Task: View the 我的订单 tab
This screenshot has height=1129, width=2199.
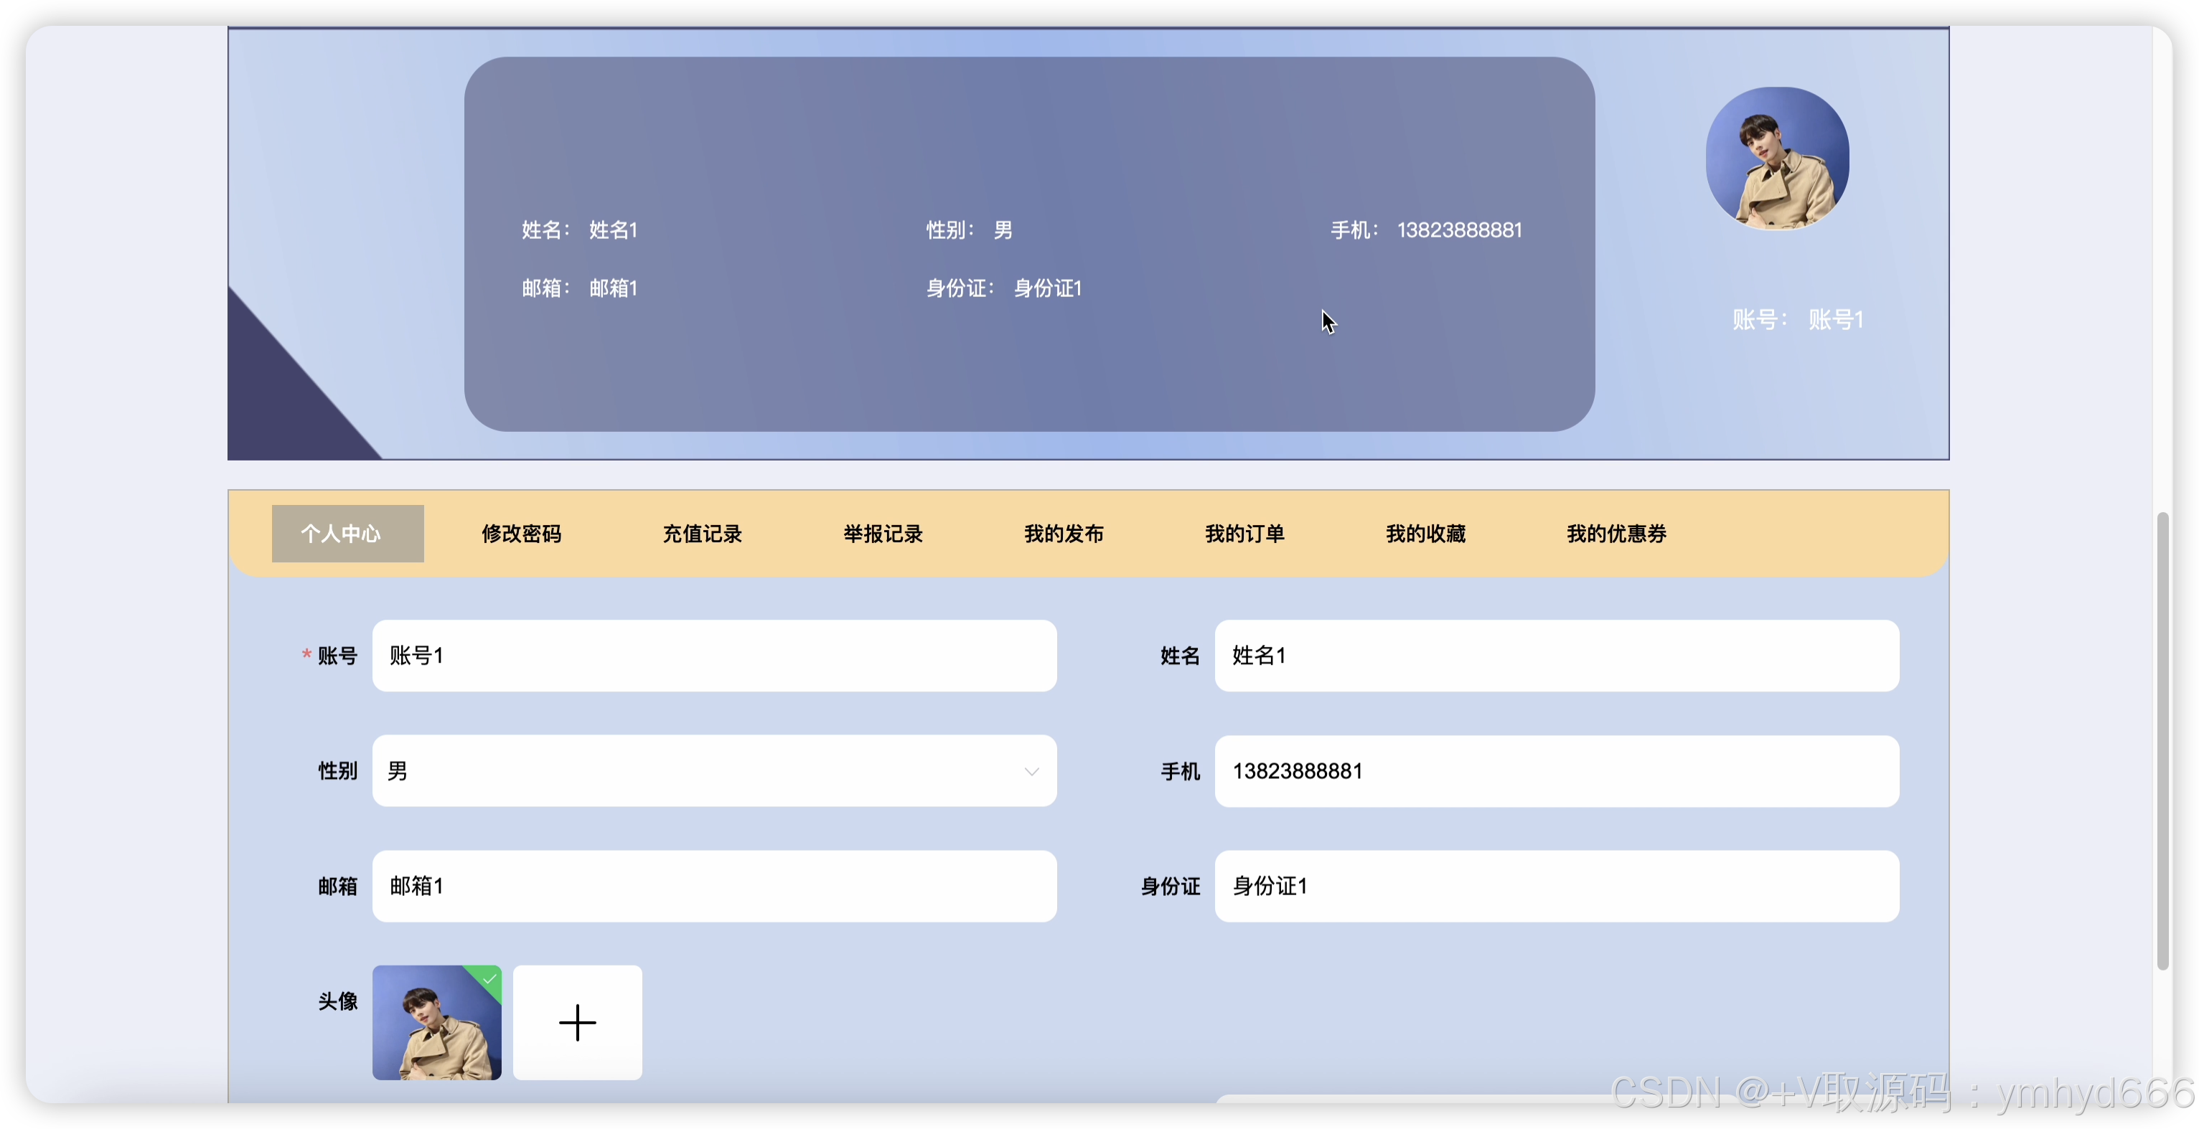Action: (1244, 534)
